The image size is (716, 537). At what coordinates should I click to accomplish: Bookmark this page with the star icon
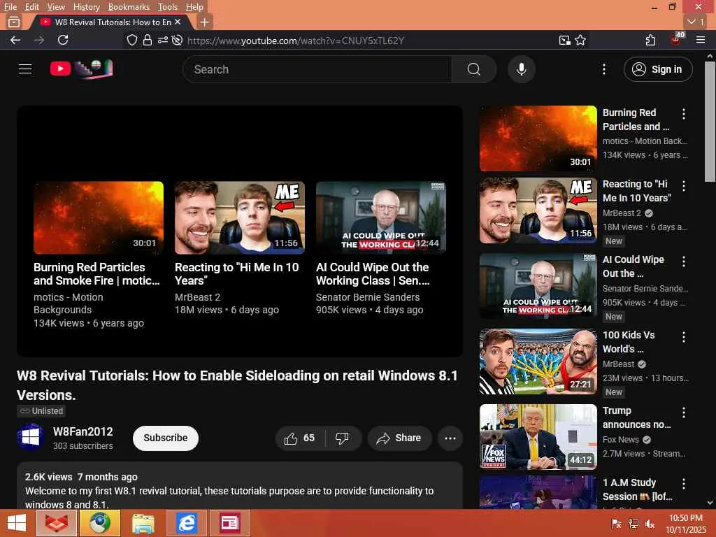pyautogui.click(x=580, y=40)
